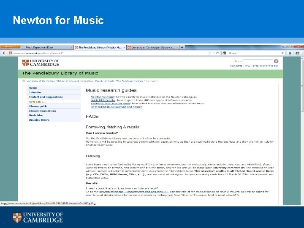Screen dimensions: 304x228
Task: Click the help link in Recalls section
Action: (170, 195)
